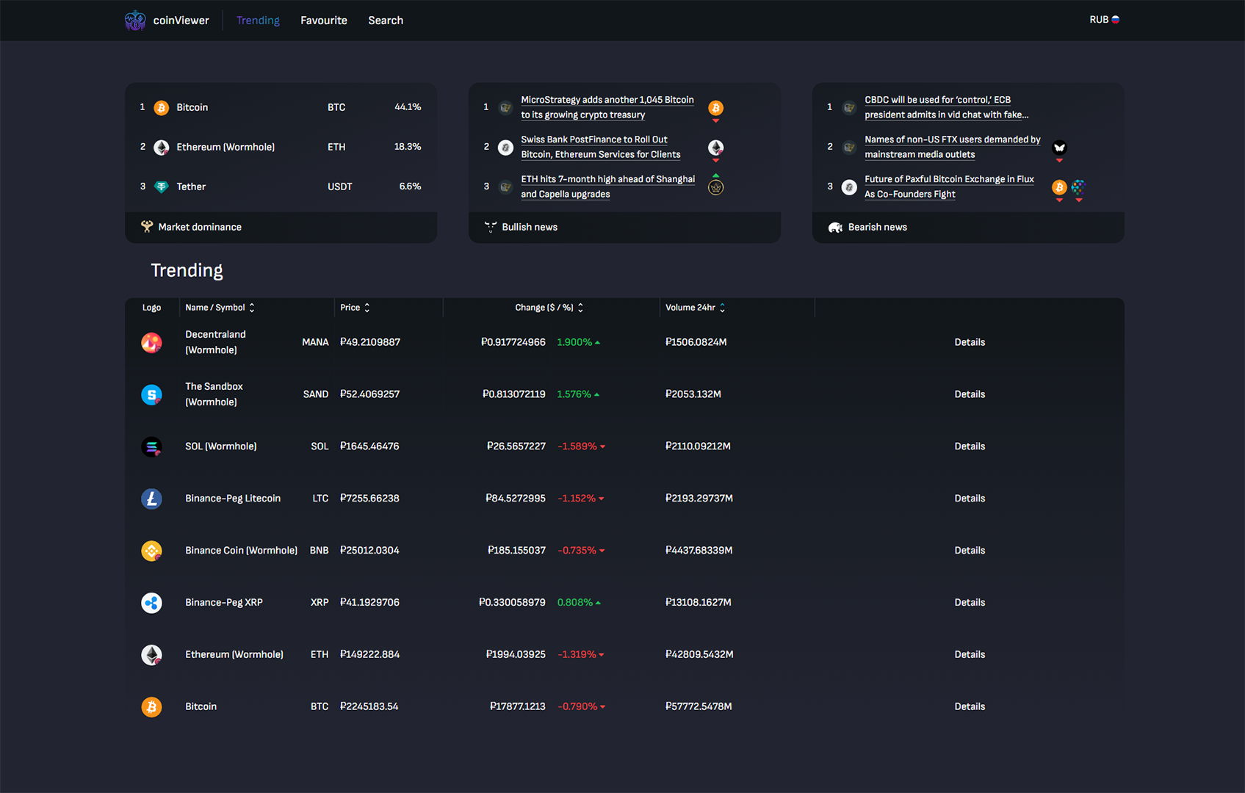
Task: Sort table by Price column
Action: [x=355, y=308]
